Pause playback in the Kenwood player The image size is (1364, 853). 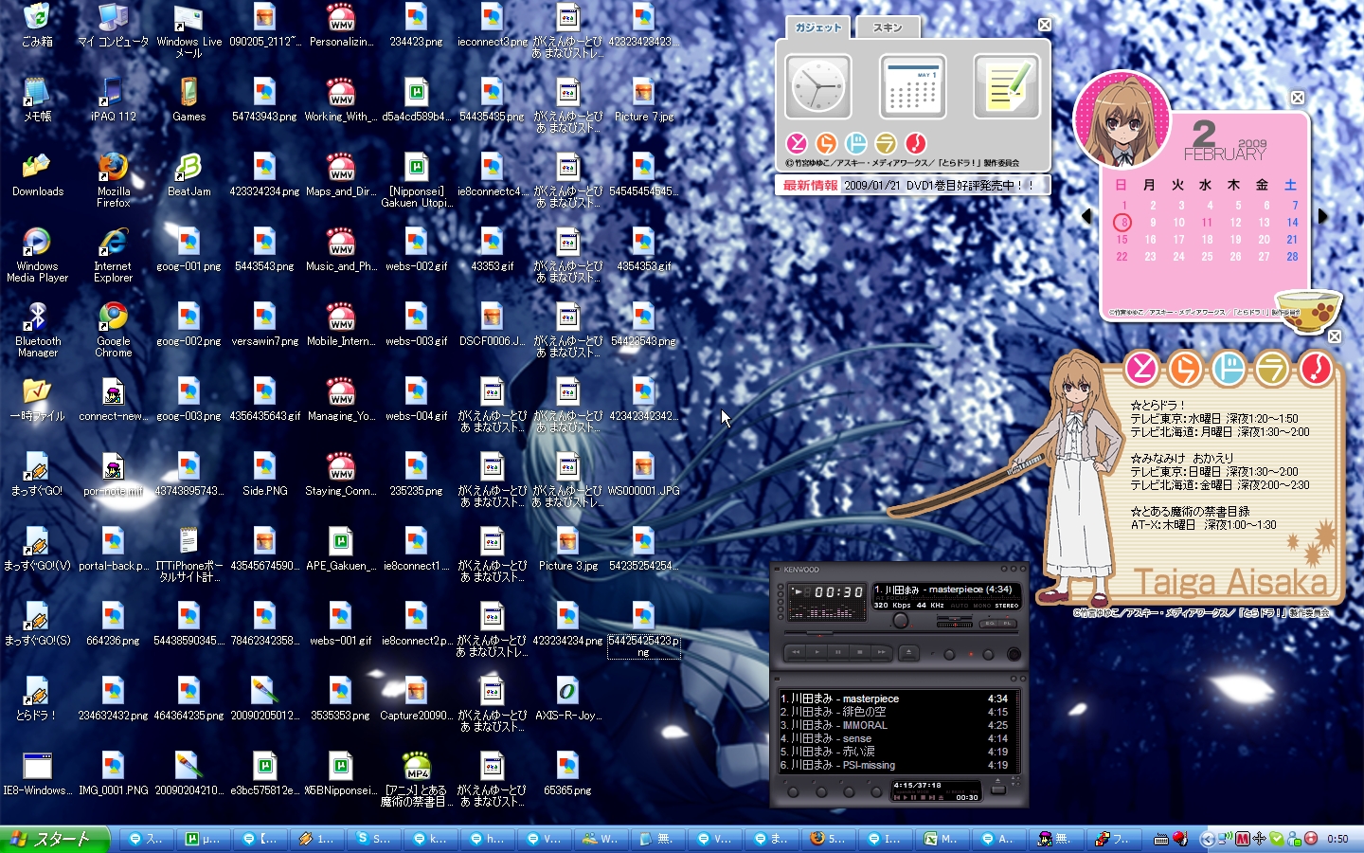[x=838, y=652]
